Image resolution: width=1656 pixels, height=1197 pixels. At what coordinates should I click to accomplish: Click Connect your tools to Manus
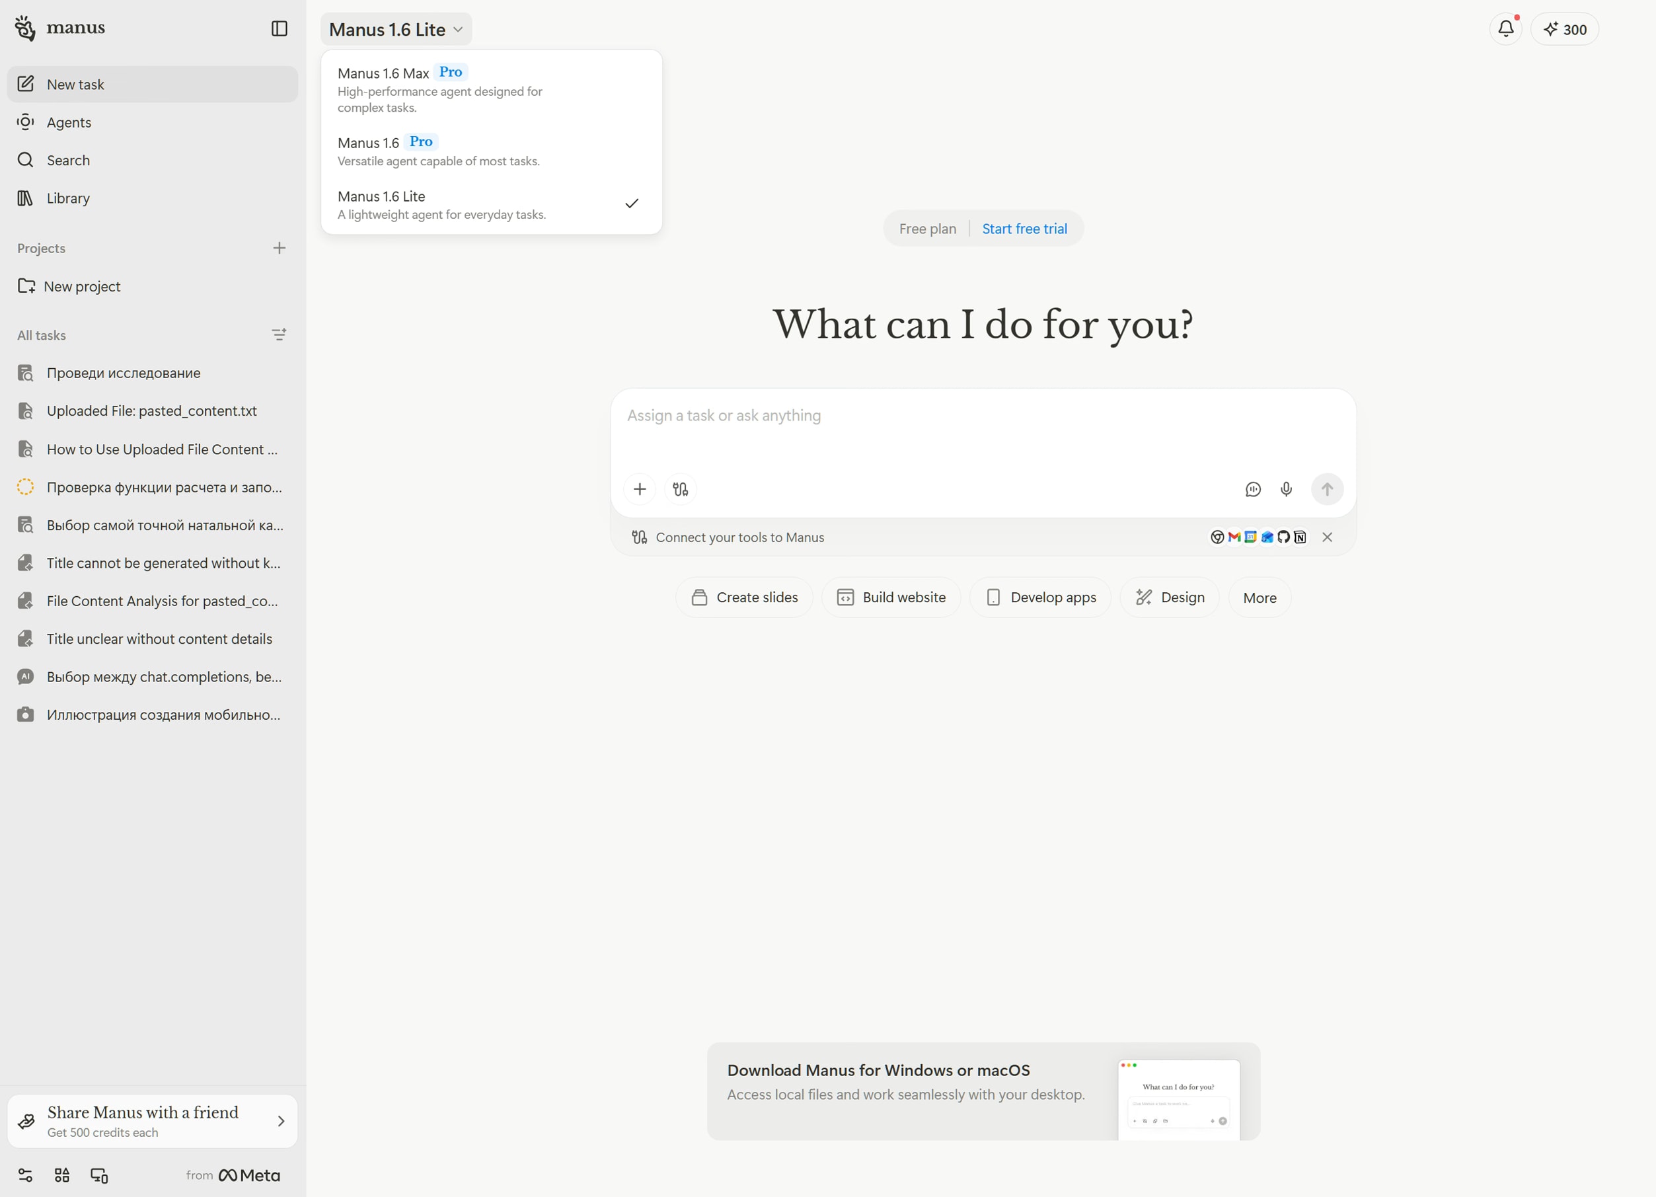(x=739, y=537)
